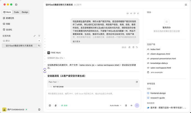Open proposal-presentation.html artifact
Screen dimensions: 191x113
[162, 59]
